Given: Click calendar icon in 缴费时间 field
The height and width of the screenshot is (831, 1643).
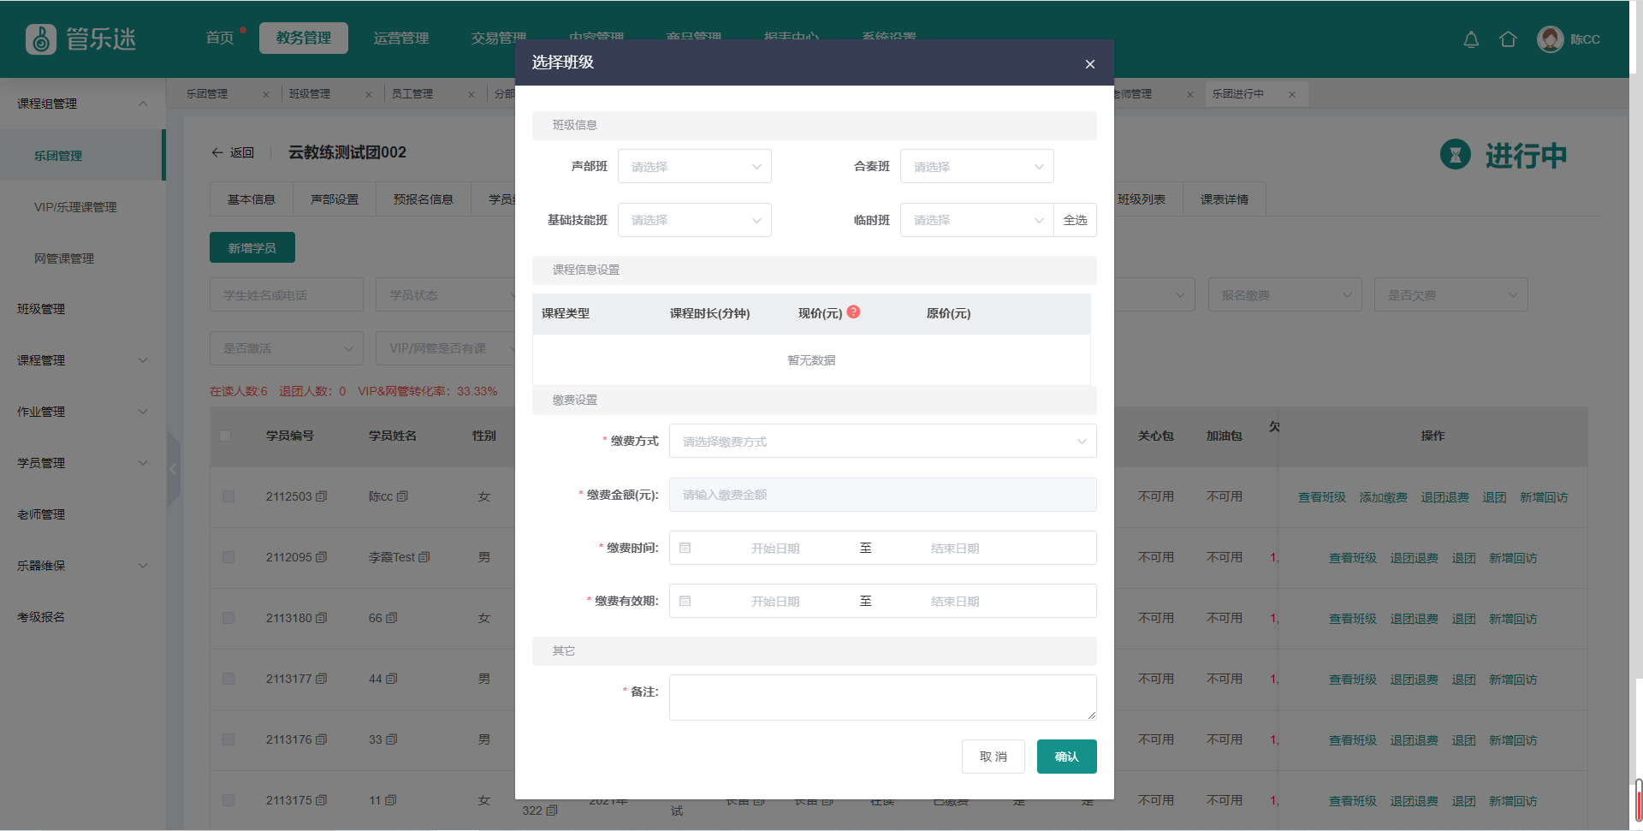Looking at the screenshot, I should pos(685,548).
